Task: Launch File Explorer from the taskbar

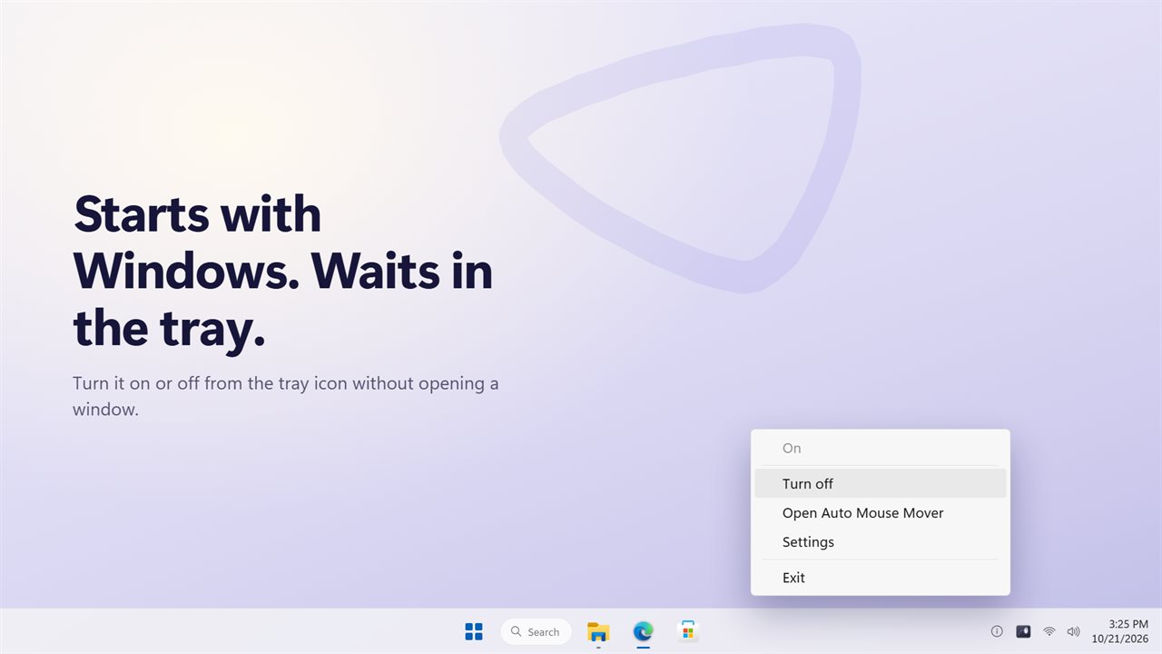Action: point(598,631)
